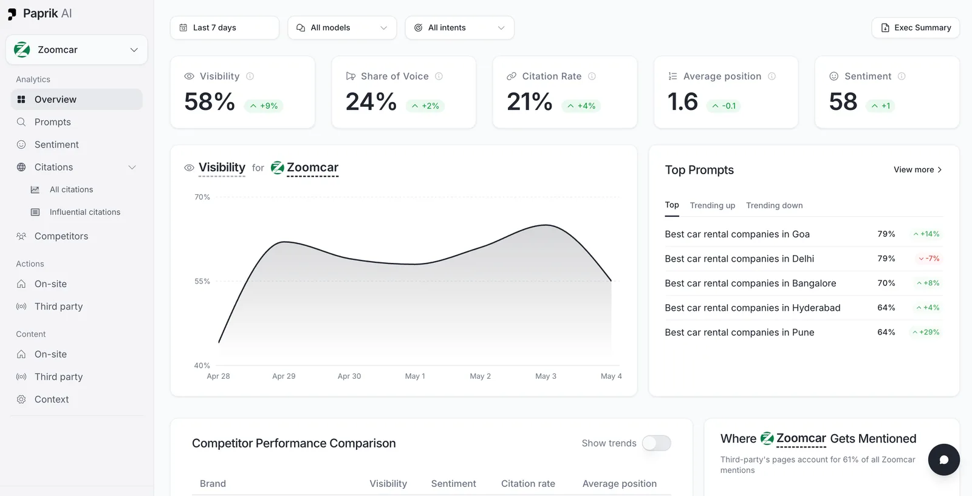Click the Overview grid icon

click(21, 100)
